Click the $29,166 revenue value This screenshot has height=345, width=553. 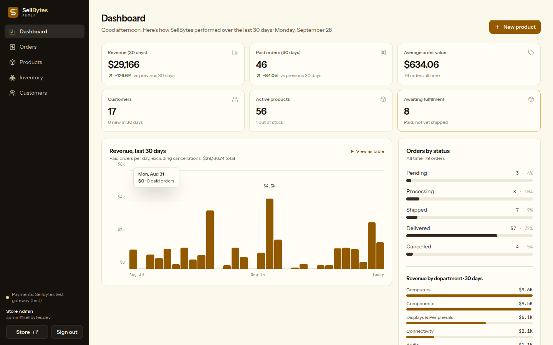pos(124,64)
